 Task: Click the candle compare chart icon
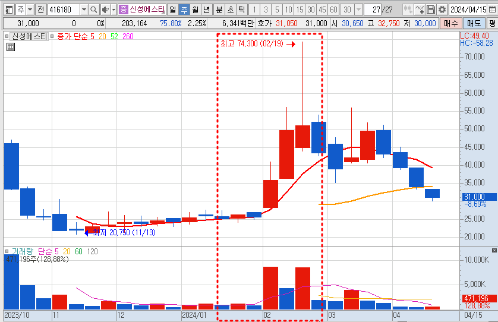(x=408, y=10)
